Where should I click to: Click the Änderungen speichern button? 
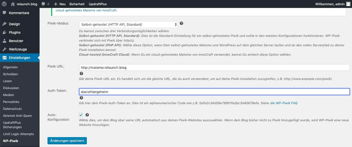[x=67, y=141]
